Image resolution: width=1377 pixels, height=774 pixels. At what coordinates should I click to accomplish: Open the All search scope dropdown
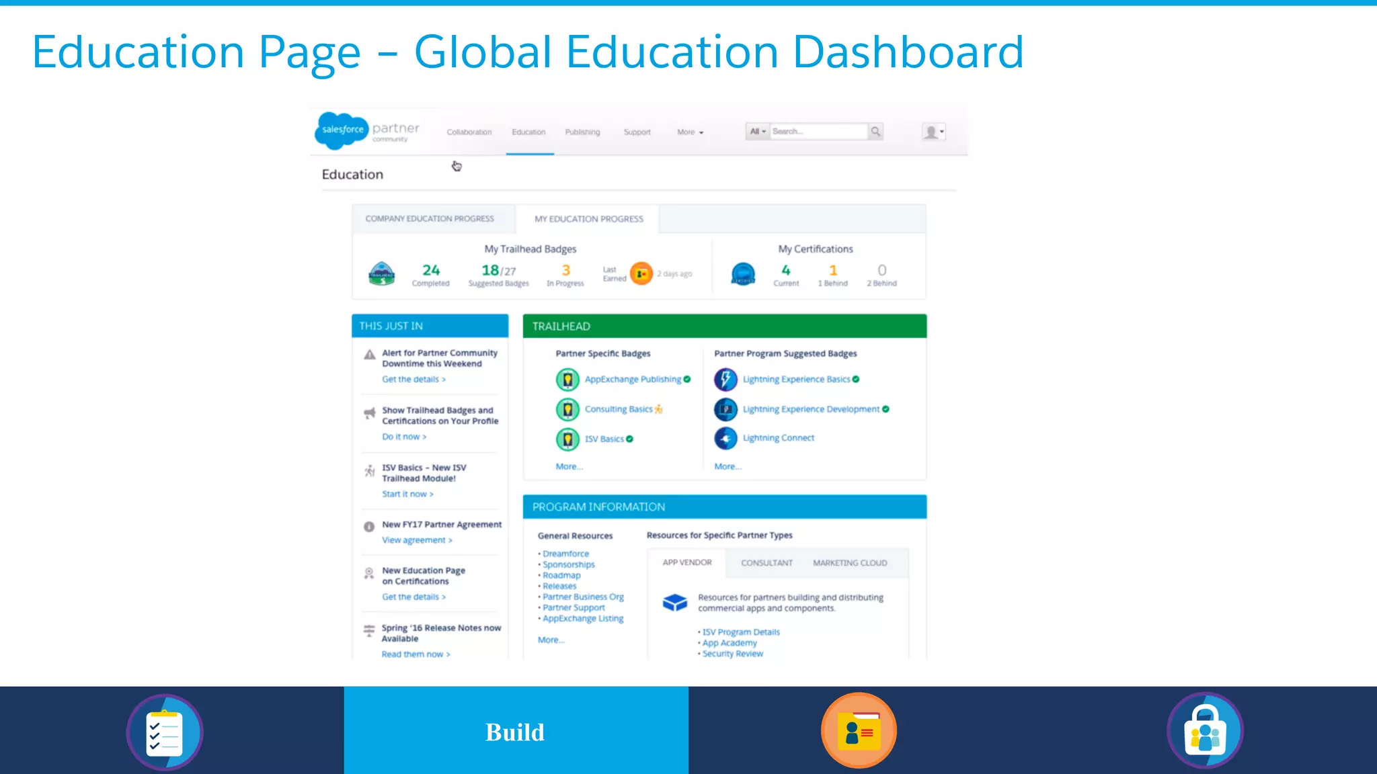(x=758, y=132)
